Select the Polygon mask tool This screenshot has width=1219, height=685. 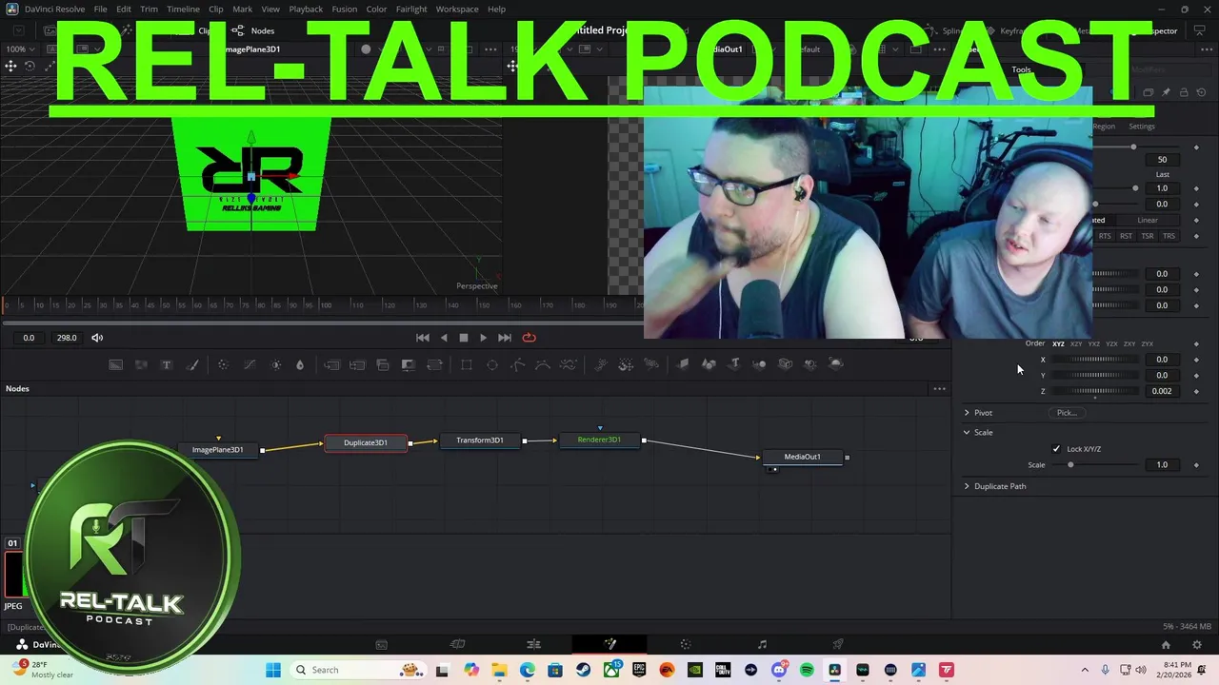click(517, 364)
